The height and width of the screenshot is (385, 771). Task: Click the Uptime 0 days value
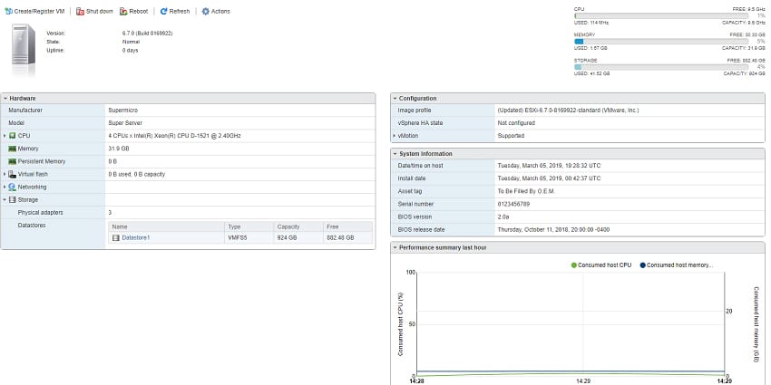click(131, 51)
